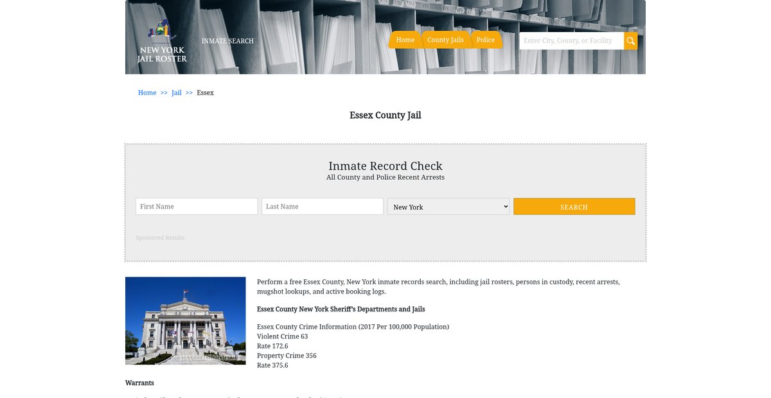Click the INMATE SEARCH header link
Viewport: 771px width, 398px height.
(227, 41)
